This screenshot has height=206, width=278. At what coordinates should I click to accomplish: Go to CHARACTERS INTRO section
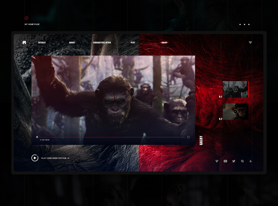pos(102,43)
